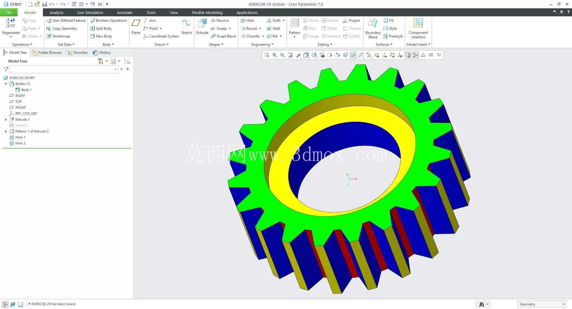
Task: Open the History panel tab
Action: (102, 53)
